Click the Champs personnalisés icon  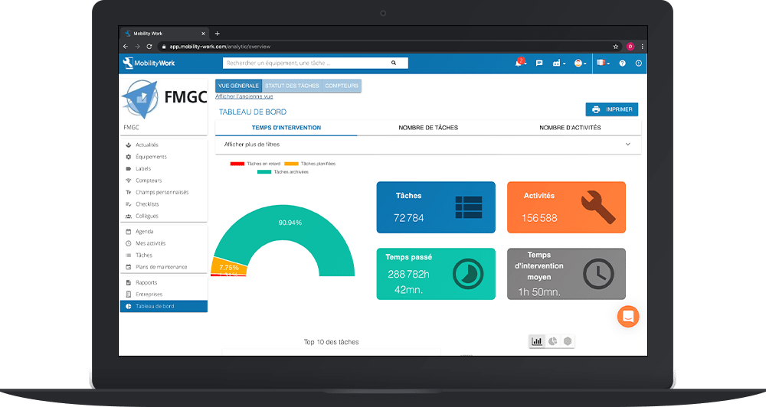click(129, 192)
